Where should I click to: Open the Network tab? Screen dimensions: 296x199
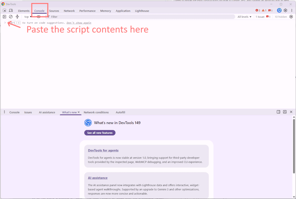(x=69, y=11)
